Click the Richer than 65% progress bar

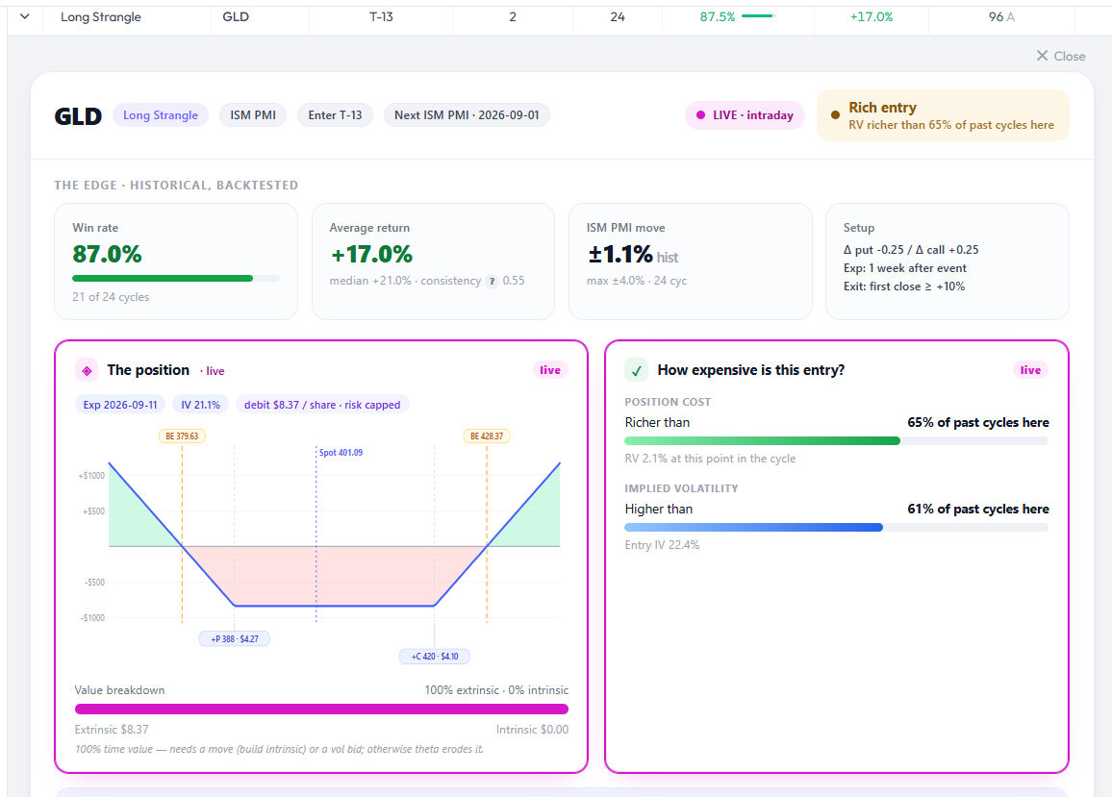point(836,441)
